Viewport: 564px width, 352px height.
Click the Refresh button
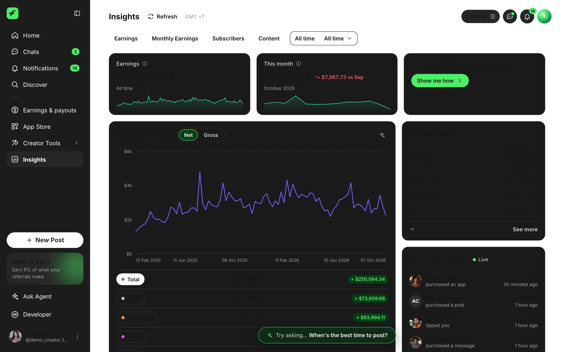click(x=162, y=16)
